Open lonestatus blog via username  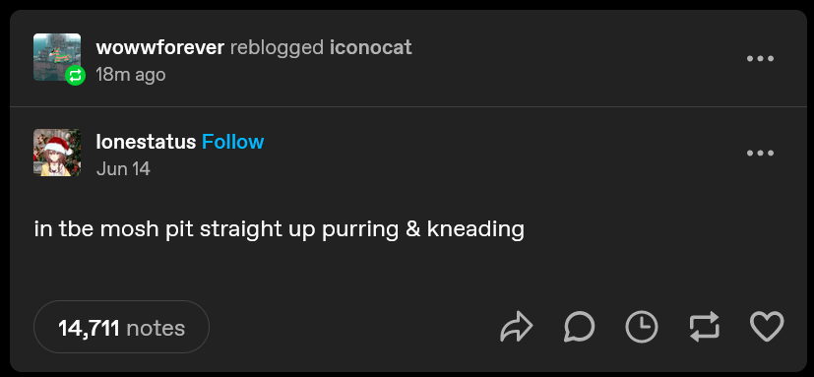click(x=146, y=142)
